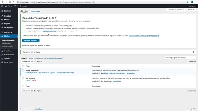Open Ajustes link under Really Simple SSL

[53, 73]
